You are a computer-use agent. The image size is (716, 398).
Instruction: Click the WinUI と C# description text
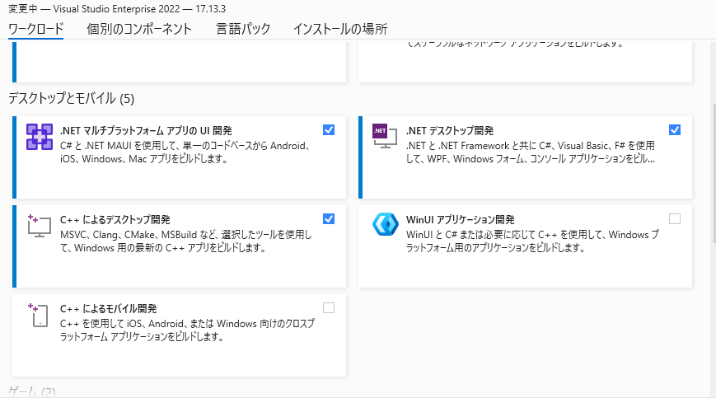(532, 241)
